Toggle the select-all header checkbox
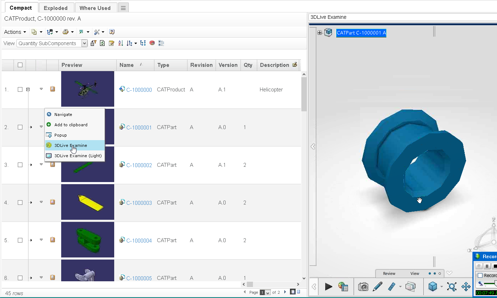The height and width of the screenshot is (298, 497). point(20,65)
